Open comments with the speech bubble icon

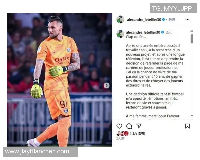point(129,126)
